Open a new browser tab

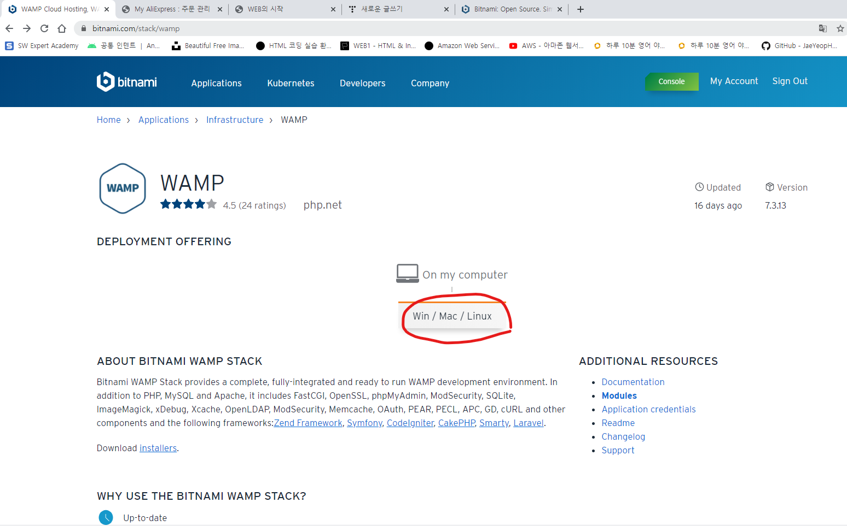click(x=581, y=9)
